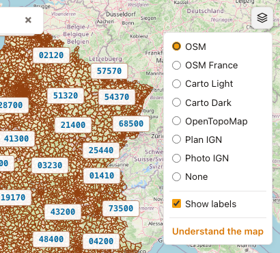Click postal code label 68500
The height and width of the screenshot is (253, 280).
tap(131, 124)
